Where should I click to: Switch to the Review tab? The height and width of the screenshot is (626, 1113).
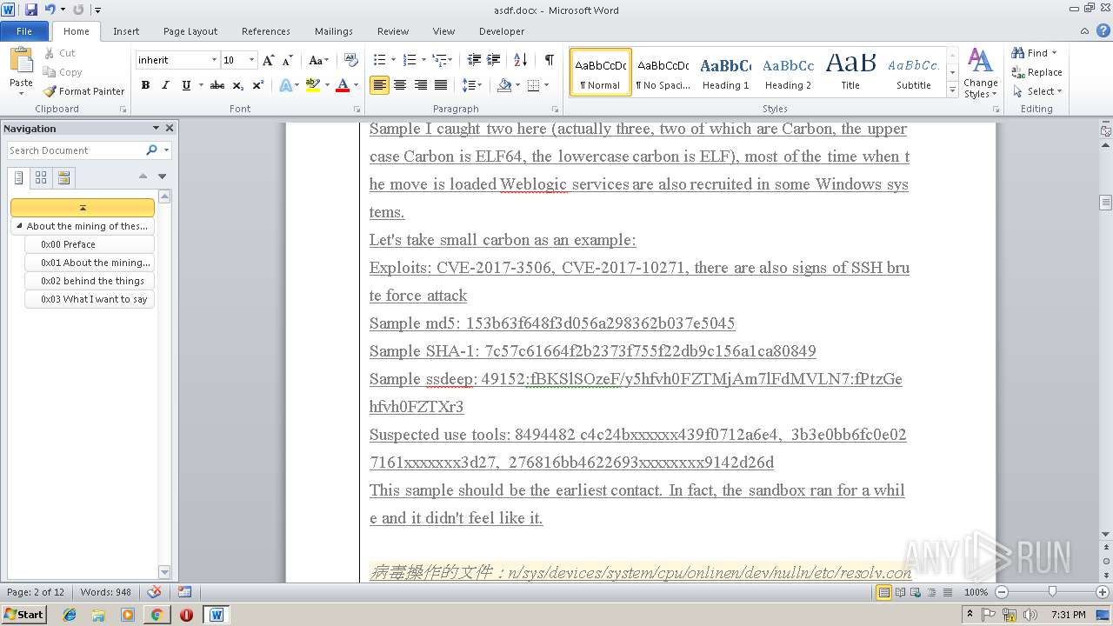pyautogui.click(x=393, y=31)
